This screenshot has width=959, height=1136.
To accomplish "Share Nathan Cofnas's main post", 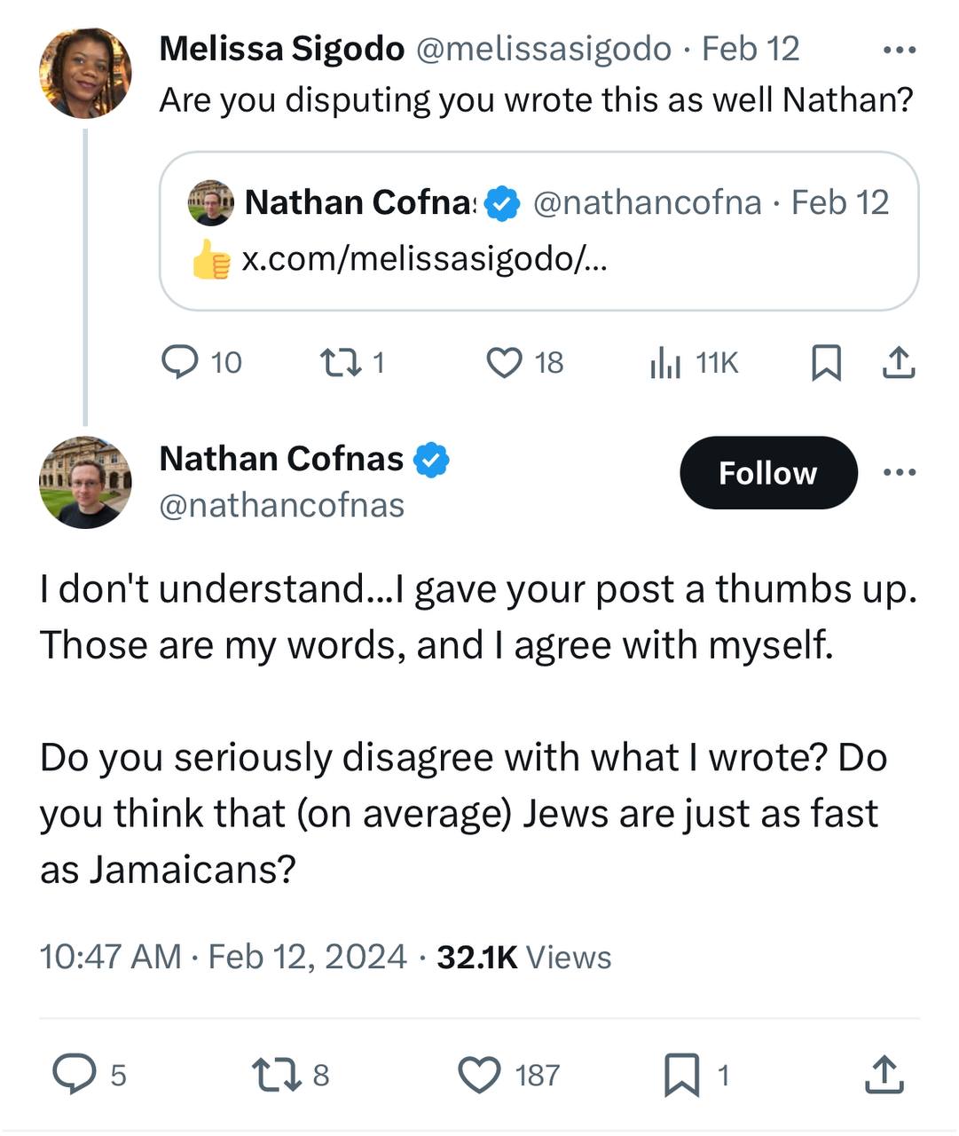I will 884,1074.
